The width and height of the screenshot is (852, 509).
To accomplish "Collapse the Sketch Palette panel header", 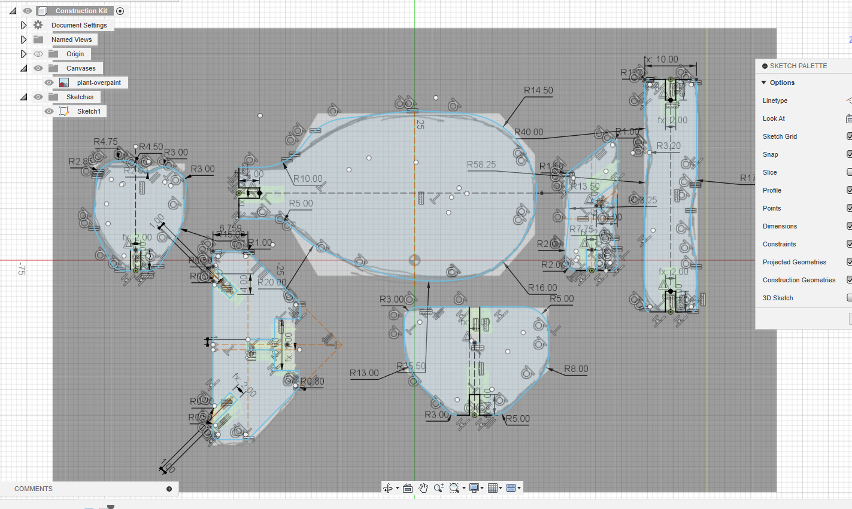I will [x=765, y=66].
